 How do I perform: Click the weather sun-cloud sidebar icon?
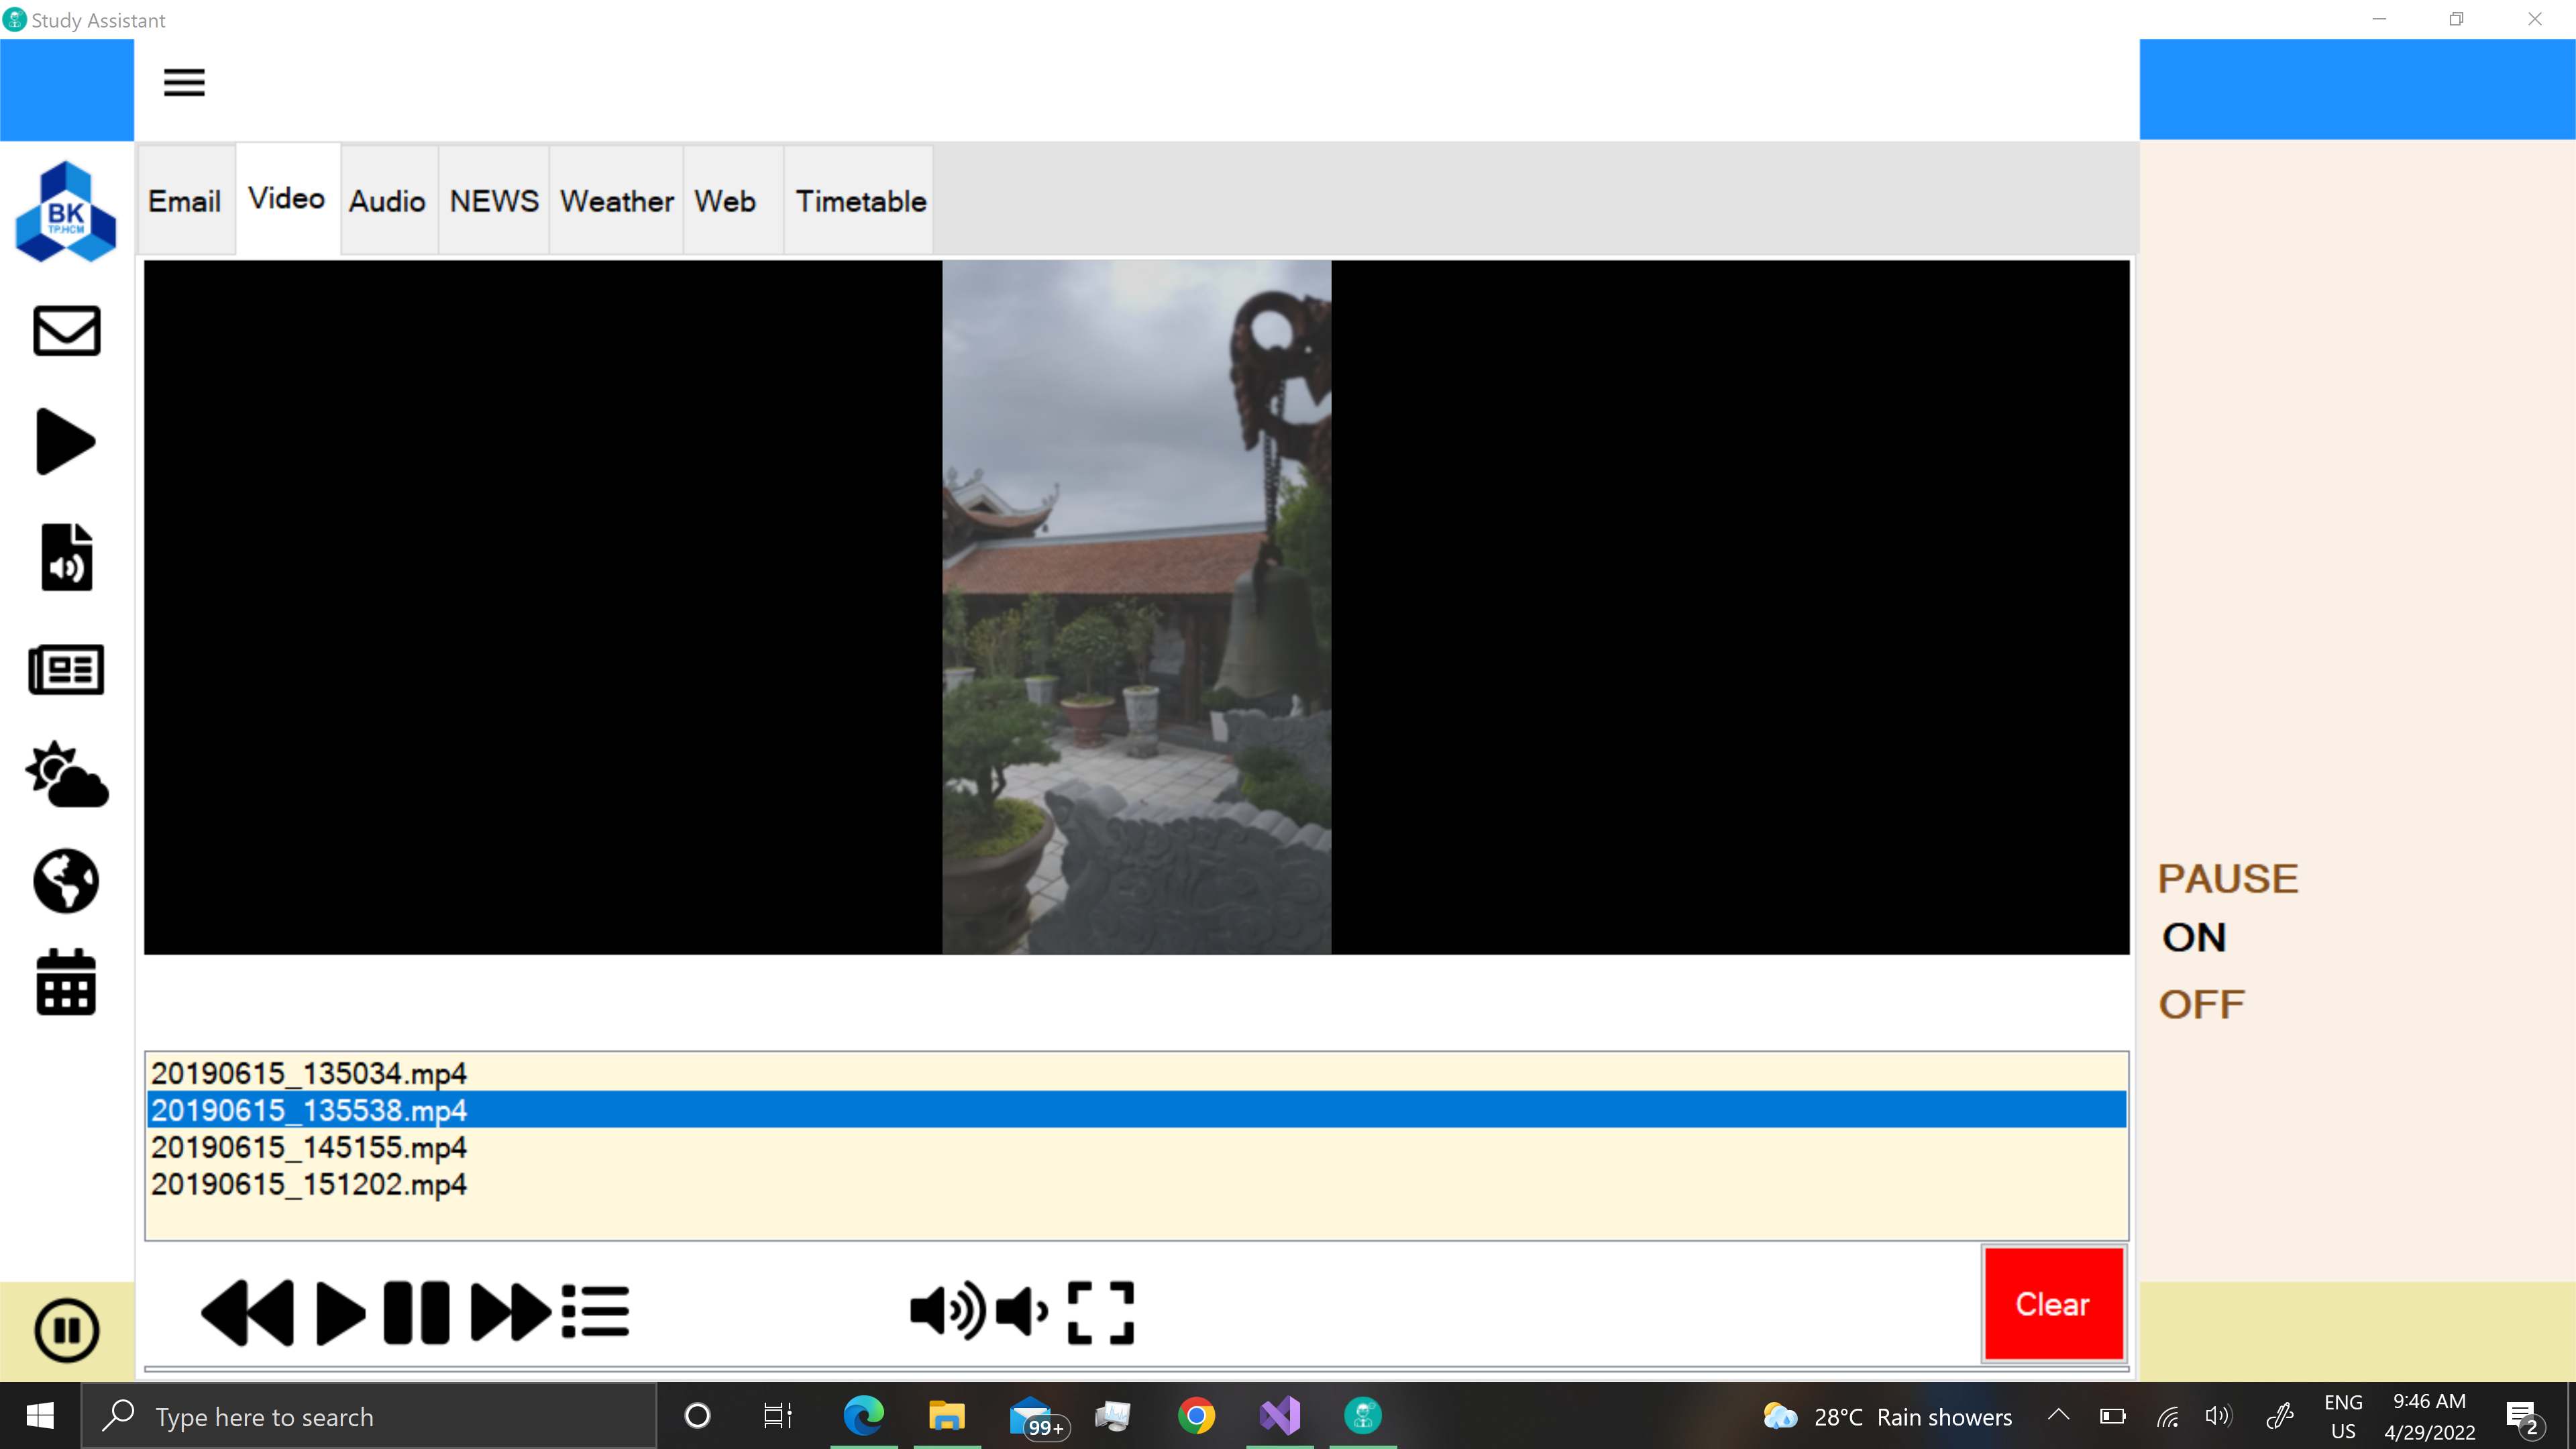coord(66,775)
